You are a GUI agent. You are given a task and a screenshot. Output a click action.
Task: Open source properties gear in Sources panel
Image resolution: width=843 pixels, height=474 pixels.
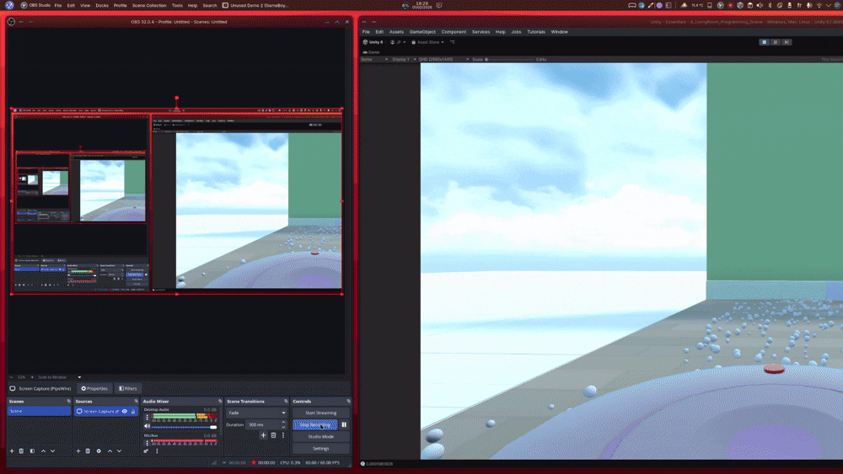click(x=99, y=451)
